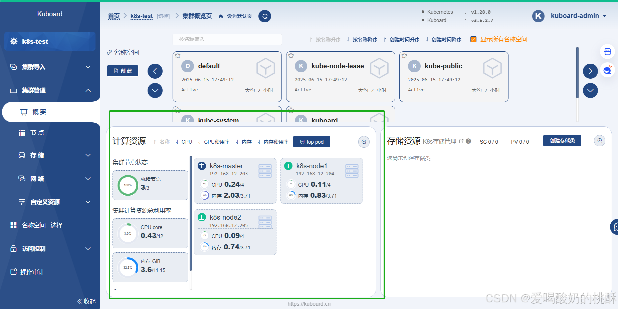The image size is (618, 309).
Task: Expand the 集群导入 sidebar menu
Action: 50,67
